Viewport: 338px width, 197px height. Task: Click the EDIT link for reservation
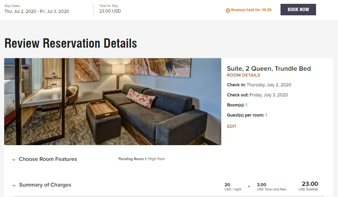coord(231,126)
